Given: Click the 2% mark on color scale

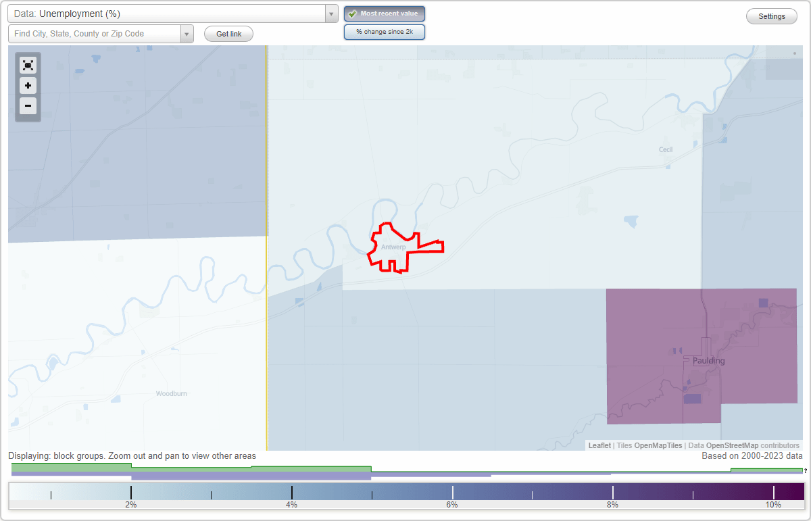Looking at the screenshot, I should pos(131,505).
